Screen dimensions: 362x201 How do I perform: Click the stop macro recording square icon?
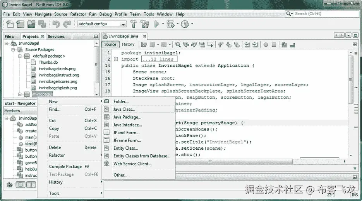(274, 45)
